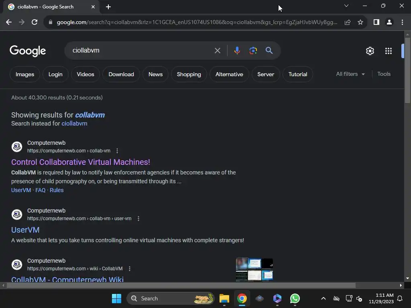Show hidden system tray icons

[324, 298]
